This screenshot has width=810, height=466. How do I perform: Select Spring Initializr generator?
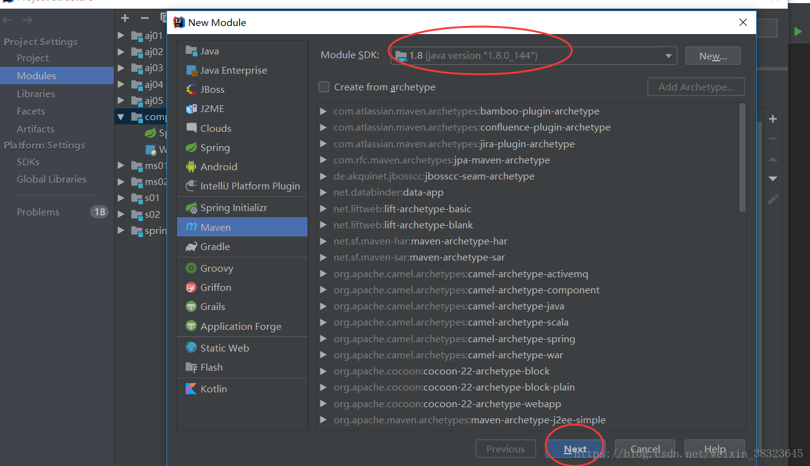242,207
